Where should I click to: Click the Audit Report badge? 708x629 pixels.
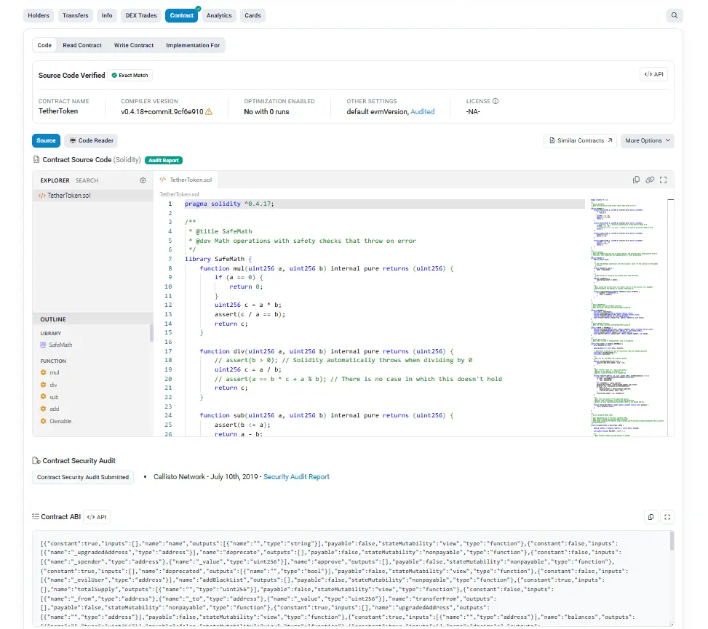click(x=164, y=160)
